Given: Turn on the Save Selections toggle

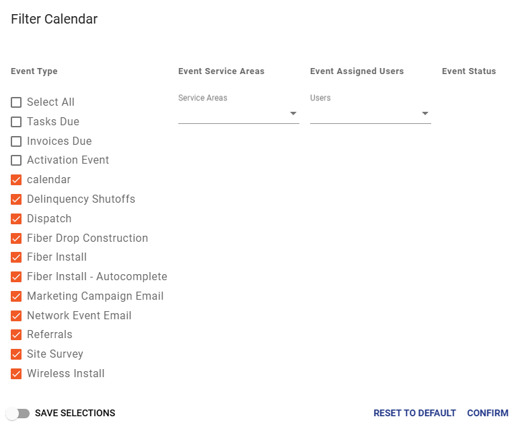Looking at the screenshot, I should [x=17, y=414].
